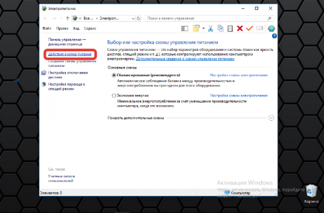Toggle the preview pane layout icon
This screenshot has width=324, height=213.
(185, 29)
